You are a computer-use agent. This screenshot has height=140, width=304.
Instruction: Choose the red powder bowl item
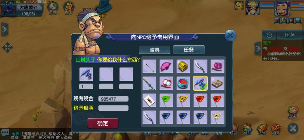(183, 83)
